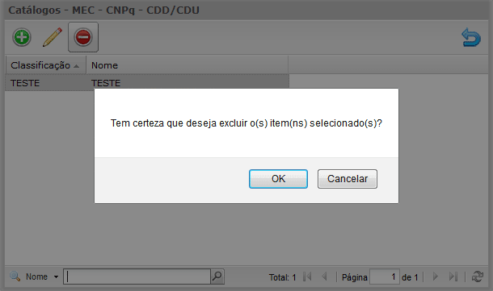Viewport: 493px width, 291px height.
Task: Click the blue return arrow icon
Action: click(471, 37)
